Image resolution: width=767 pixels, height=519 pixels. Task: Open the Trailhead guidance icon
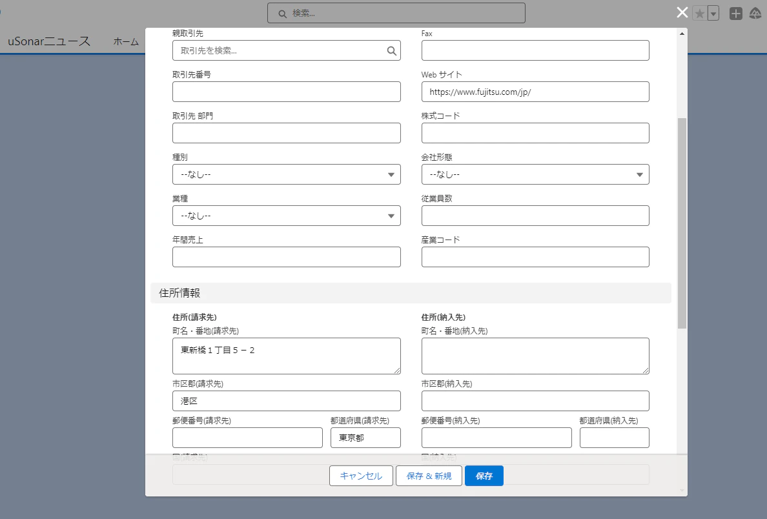(x=755, y=14)
